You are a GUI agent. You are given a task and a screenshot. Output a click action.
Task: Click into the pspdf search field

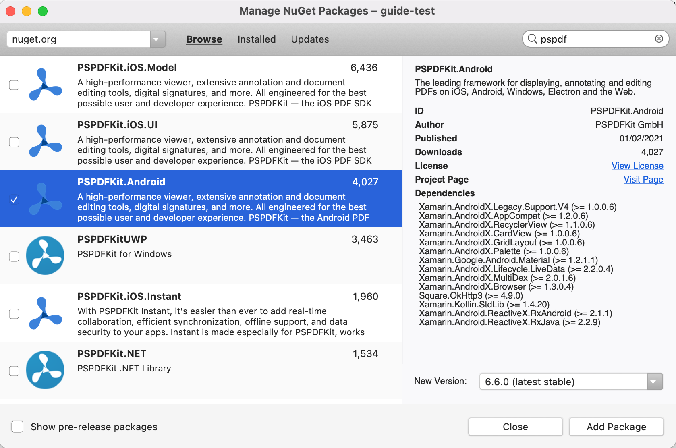click(595, 39)
